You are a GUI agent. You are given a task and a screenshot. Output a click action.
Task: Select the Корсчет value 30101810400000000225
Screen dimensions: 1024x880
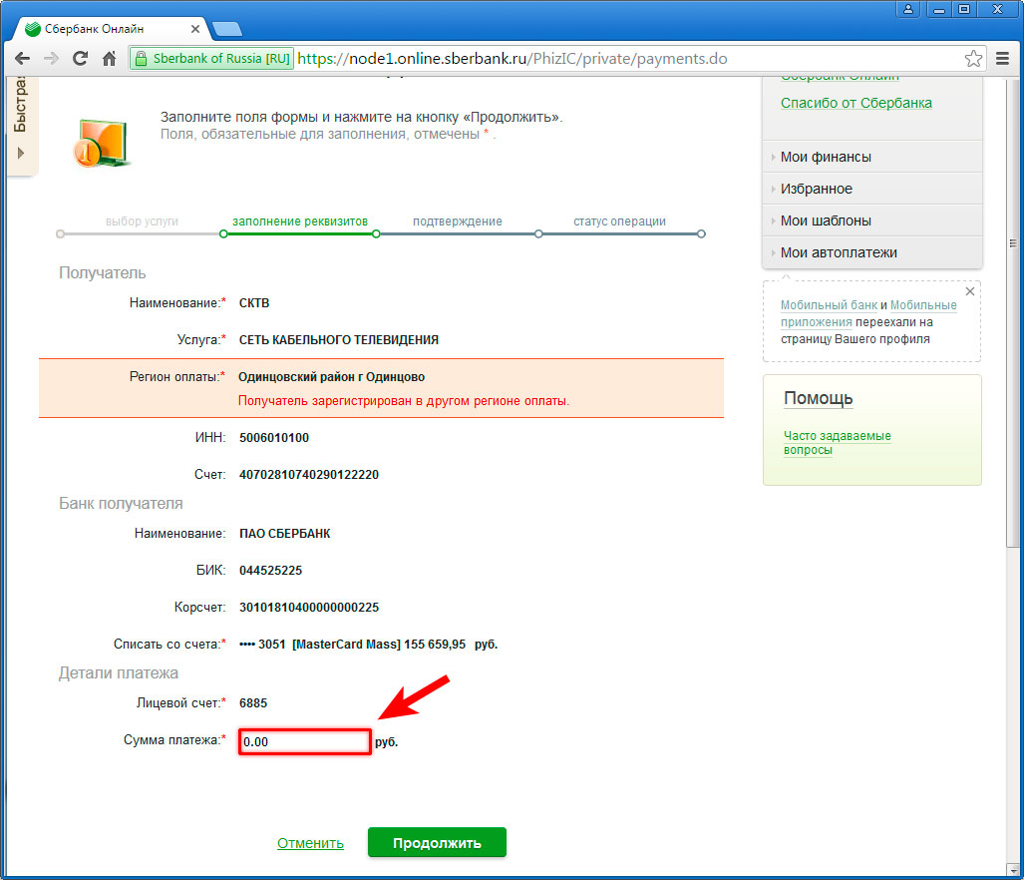pos(309,608)
